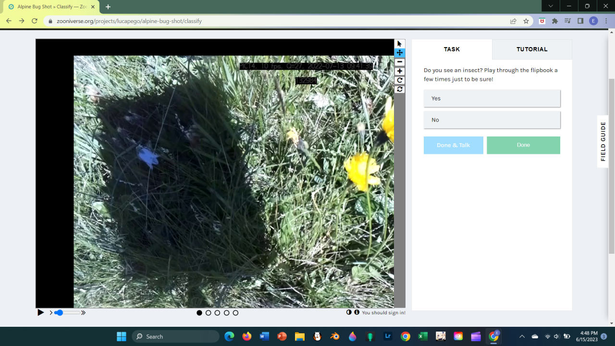The width and height of the screenshot is (615, 346).
Task: Open File Explorer from taskbar
Action: click(x=300, y=336)
